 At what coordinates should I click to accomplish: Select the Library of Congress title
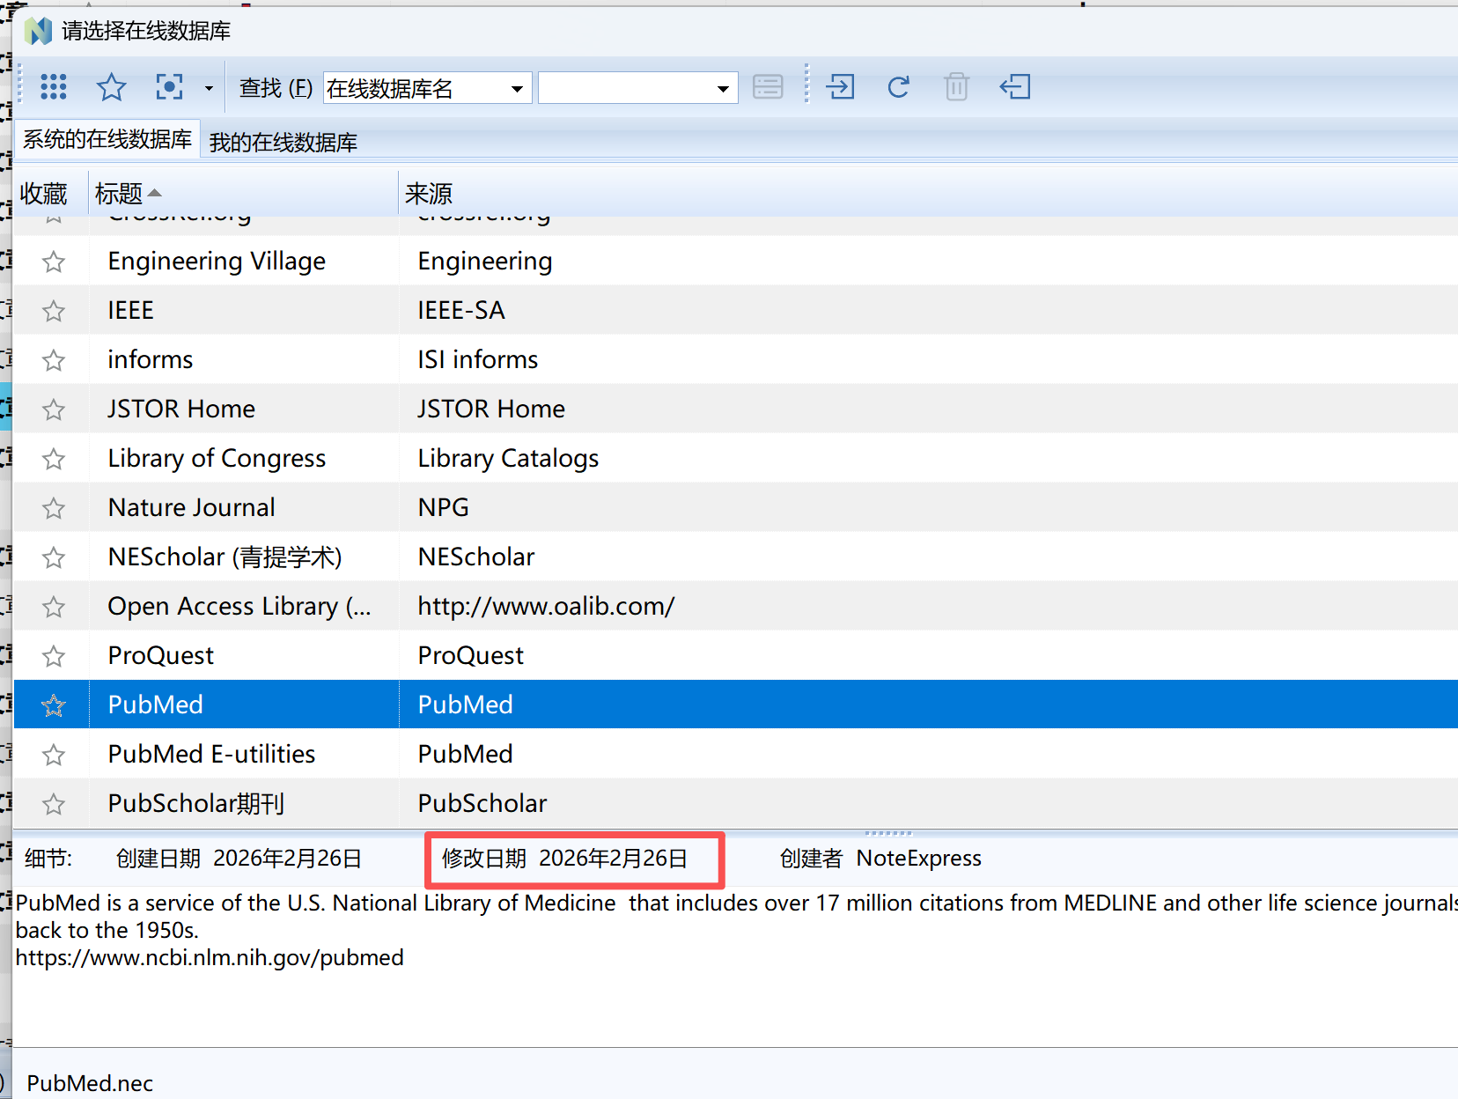tap(217, 459)
